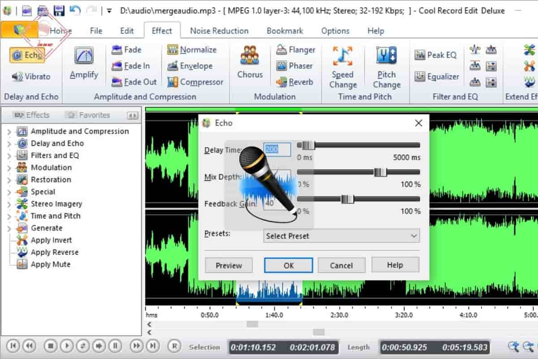
Task: Open the Pitch Change tool
Action: coord(386,67)
